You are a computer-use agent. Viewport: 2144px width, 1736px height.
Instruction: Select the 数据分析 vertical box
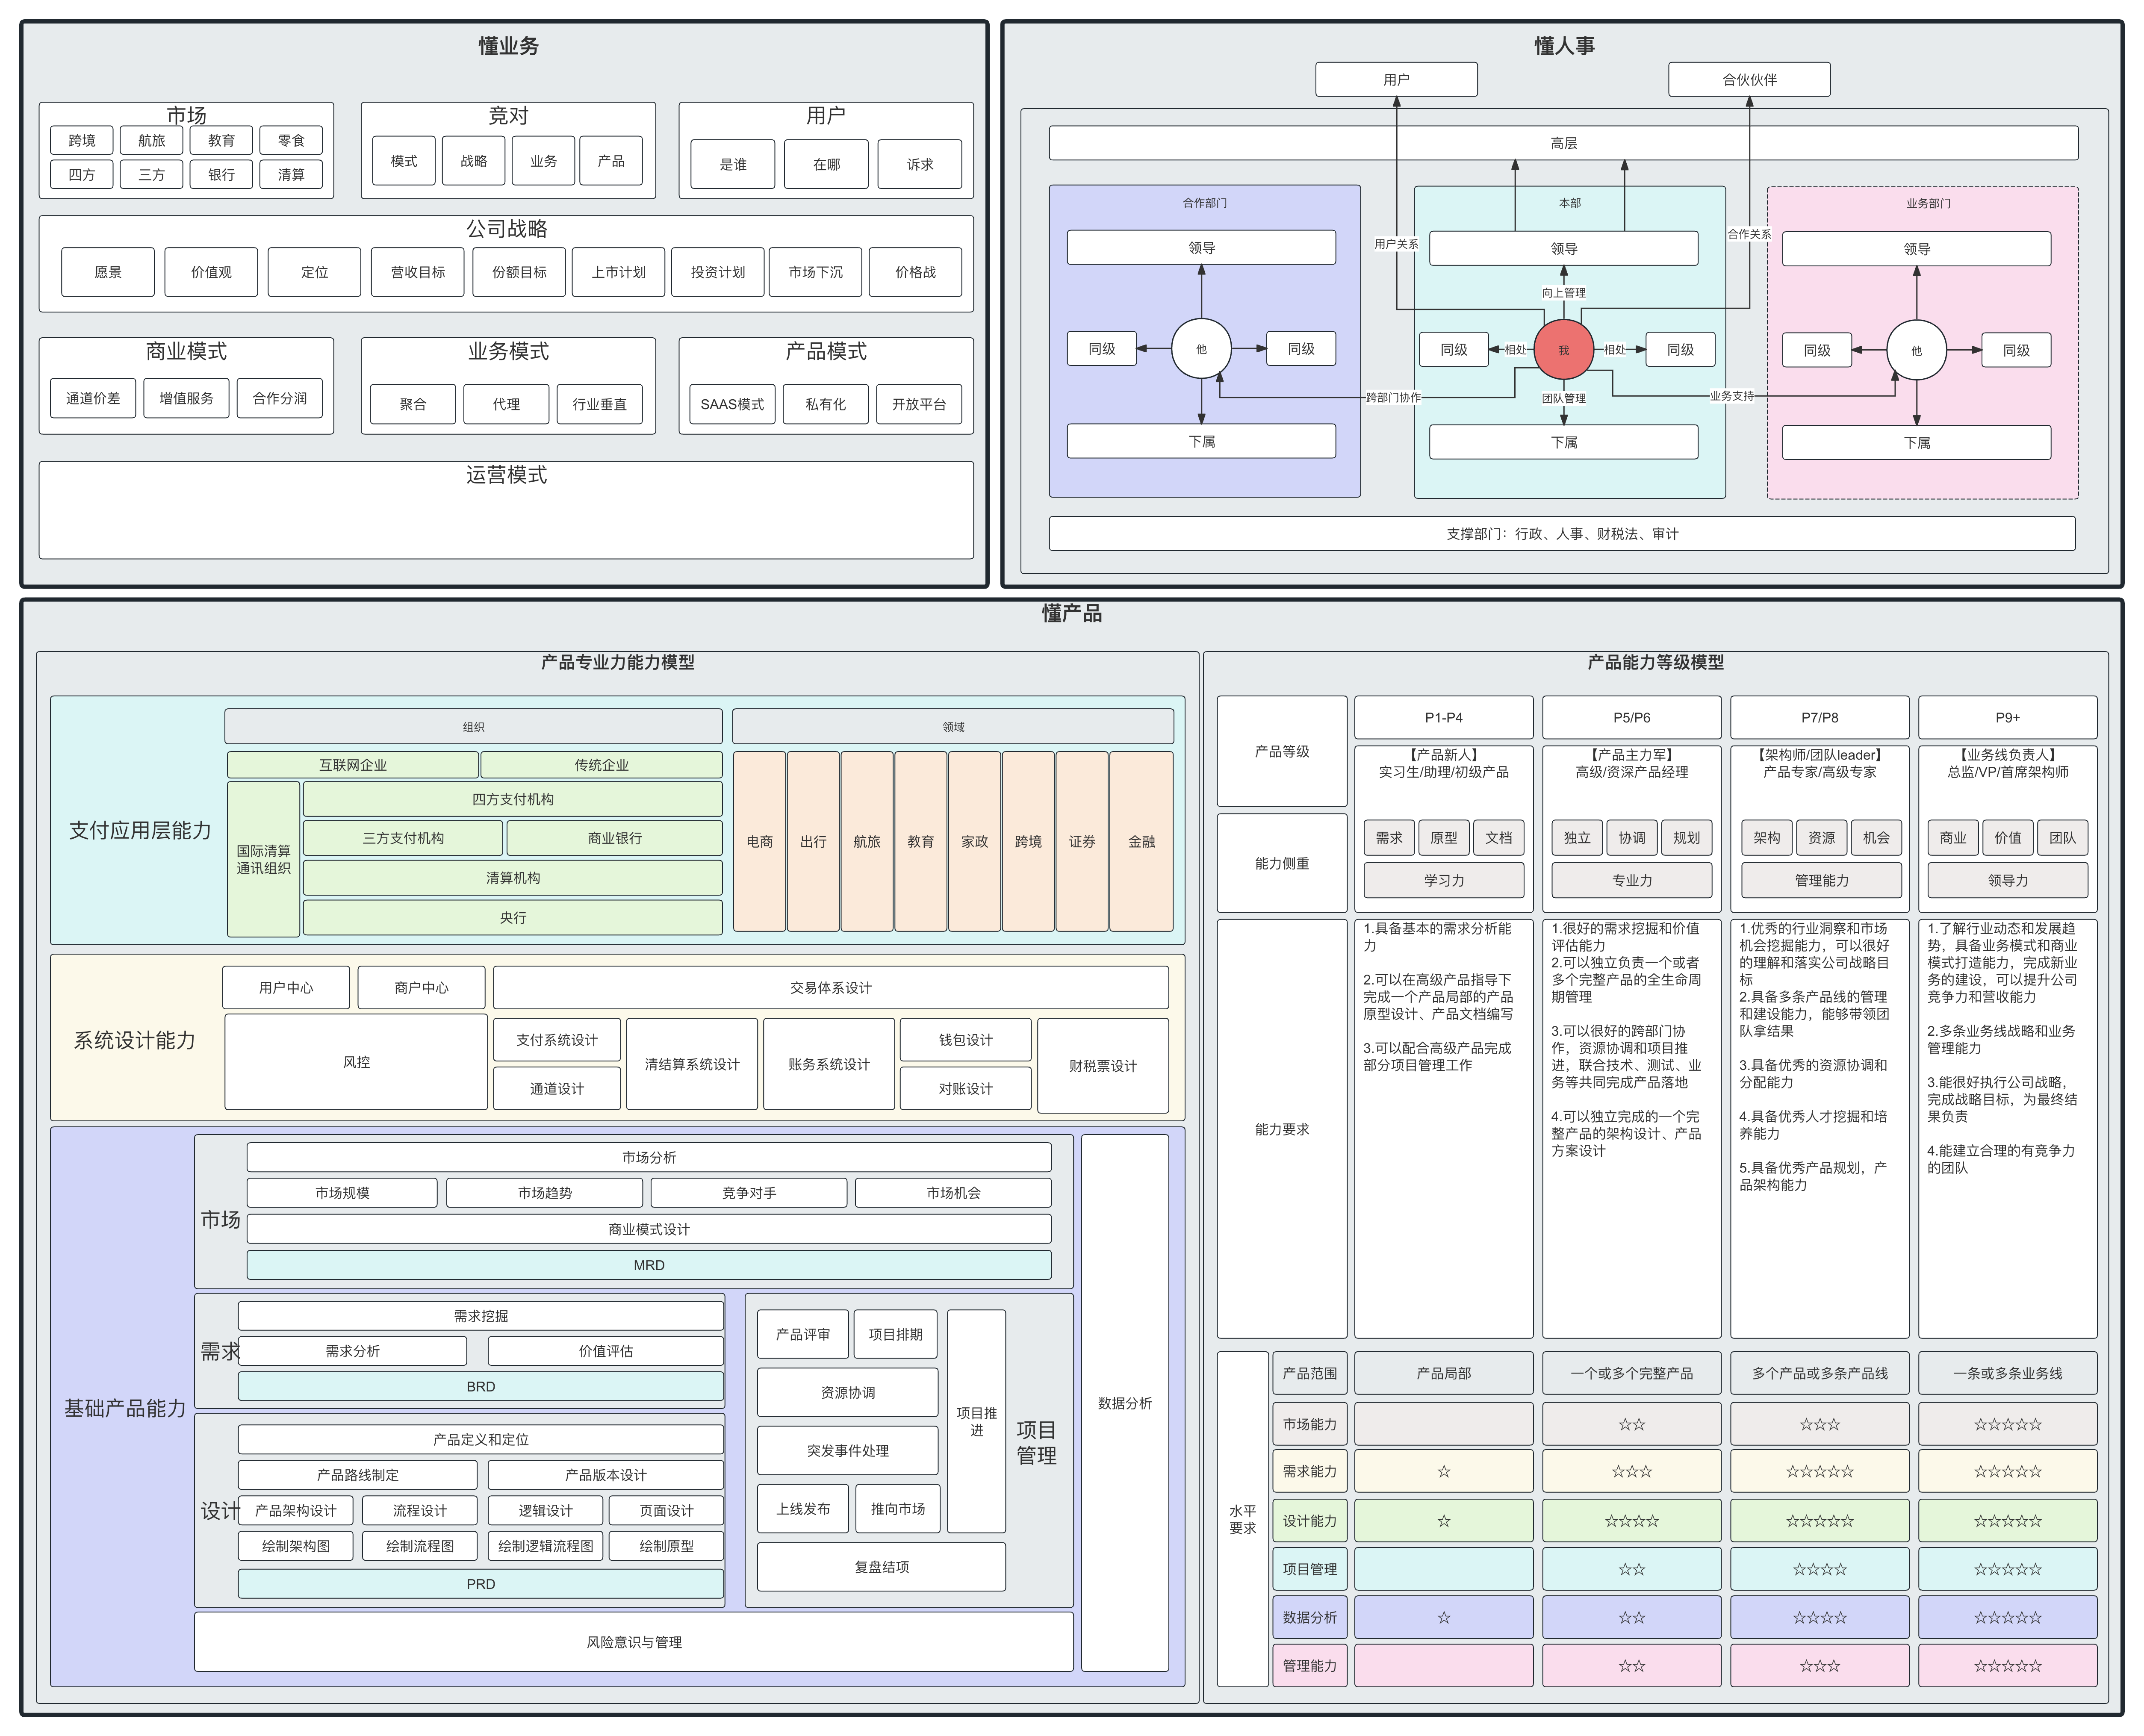[1125, 1403]
